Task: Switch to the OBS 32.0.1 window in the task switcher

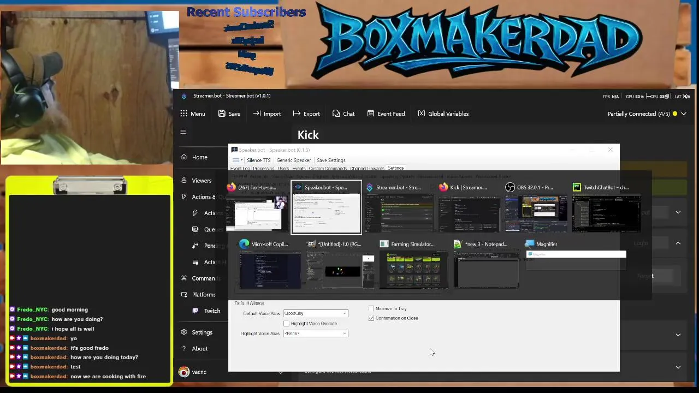Action: 536,207
